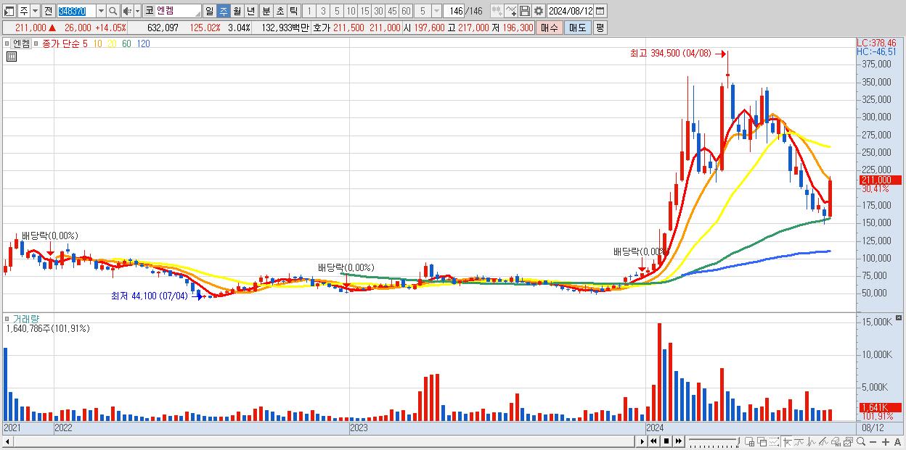Click the 거래량 volume panel label
906x450 pixels.
click(25, 319)
